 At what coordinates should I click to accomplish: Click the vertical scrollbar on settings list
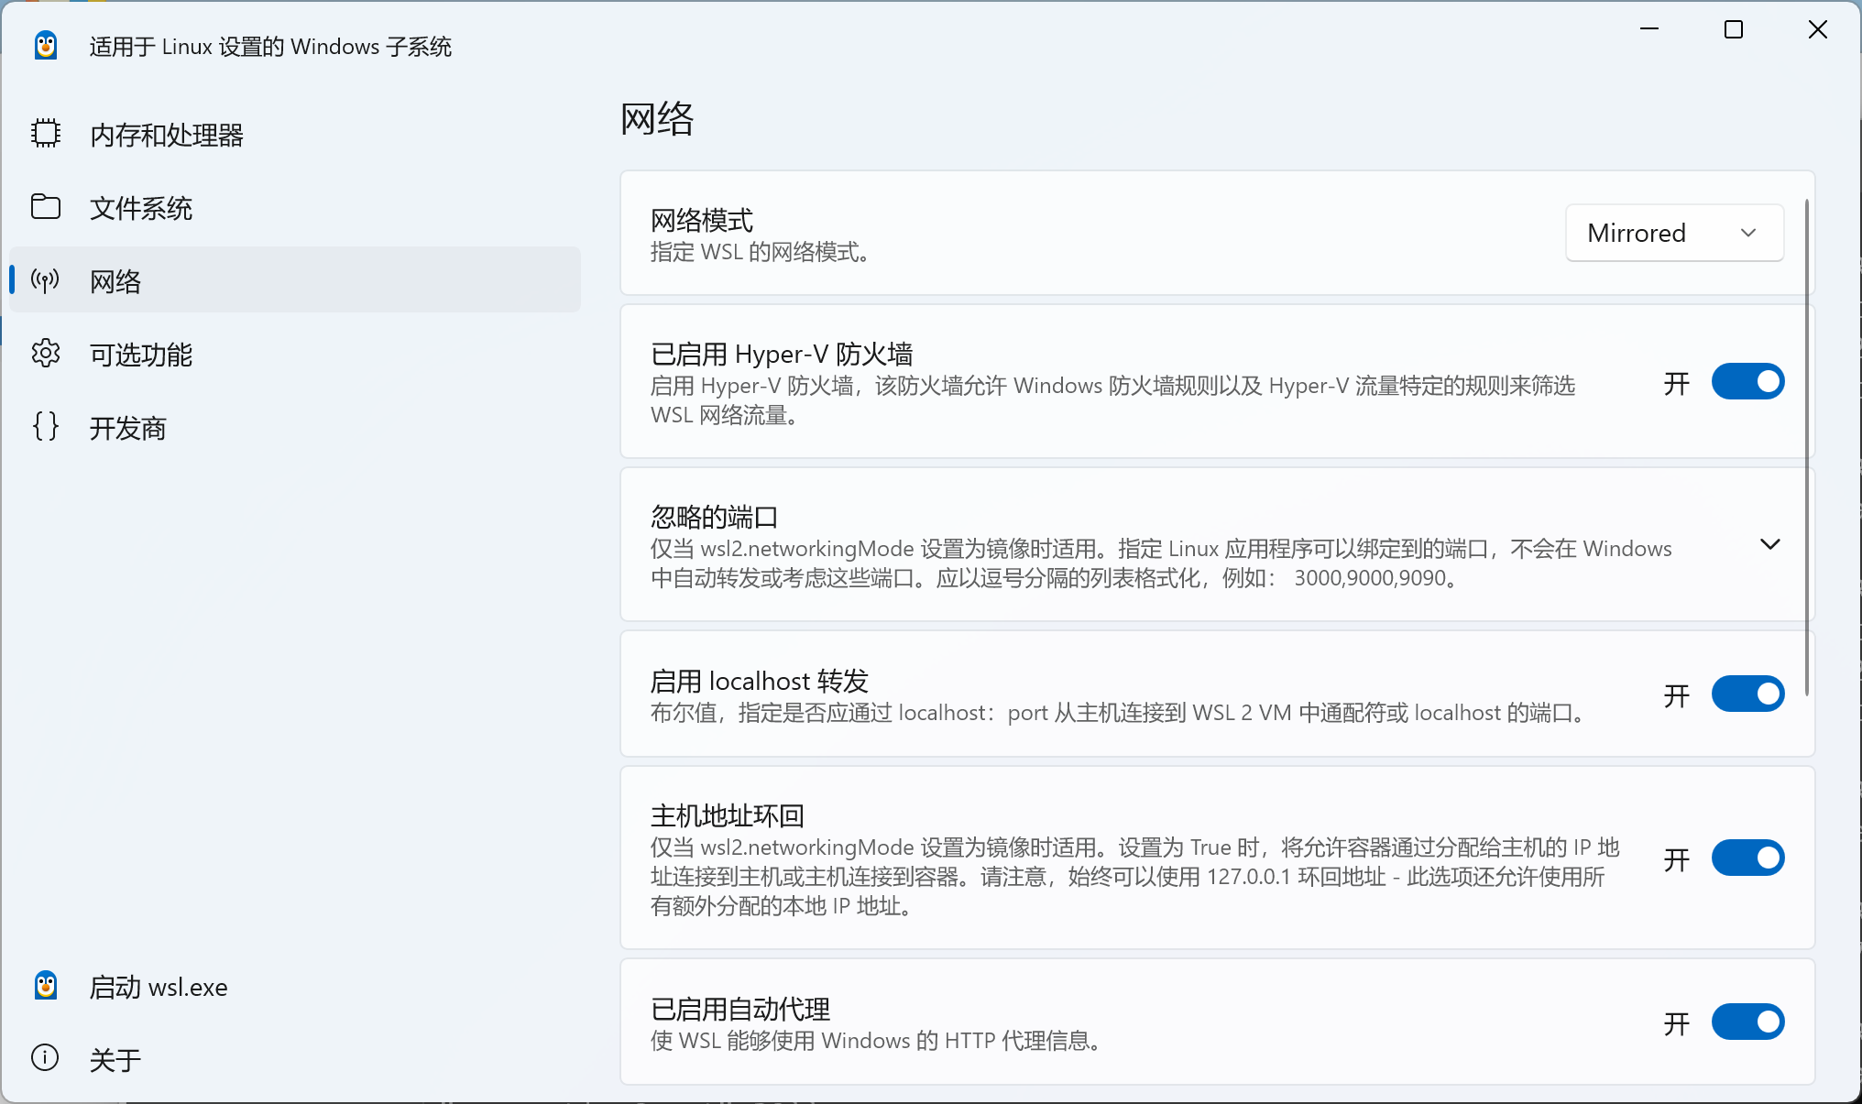tap(1807, 447)
